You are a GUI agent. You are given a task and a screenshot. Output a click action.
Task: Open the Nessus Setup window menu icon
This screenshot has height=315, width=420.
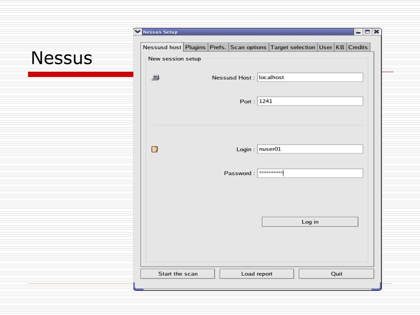137,32
